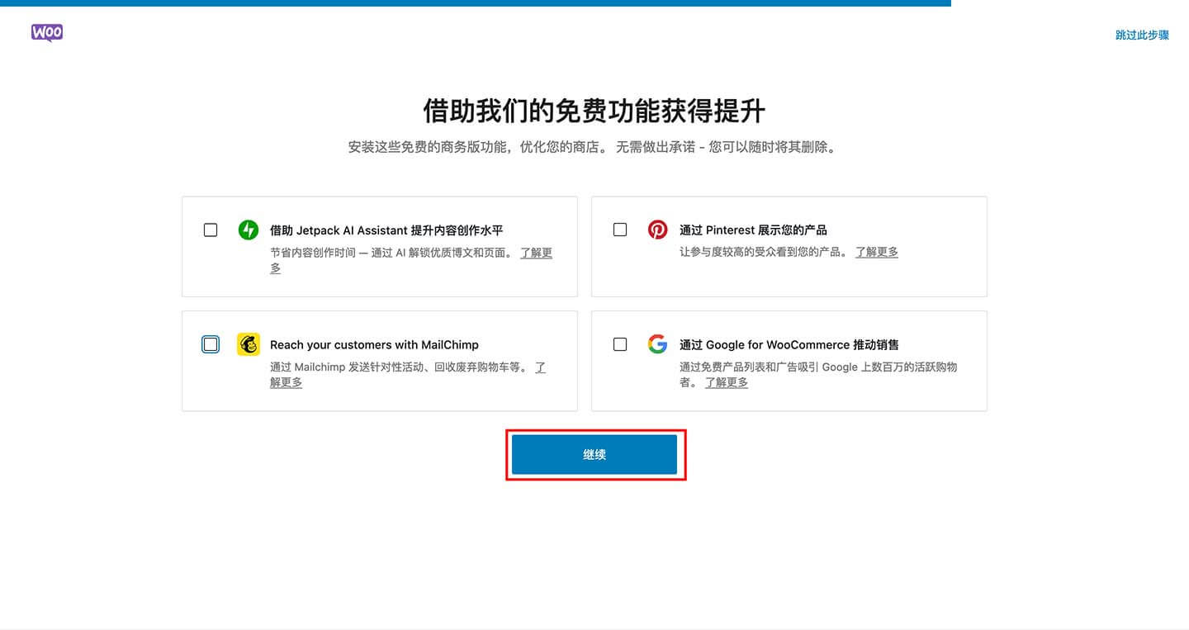Click title Reach your customers with MailChimp
Viewport: 1189px width, 630px height.
point(374,345)
